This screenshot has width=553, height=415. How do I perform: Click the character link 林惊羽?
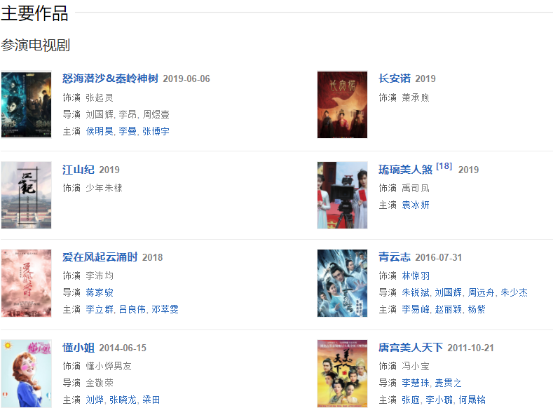click(x=416, y=275)
